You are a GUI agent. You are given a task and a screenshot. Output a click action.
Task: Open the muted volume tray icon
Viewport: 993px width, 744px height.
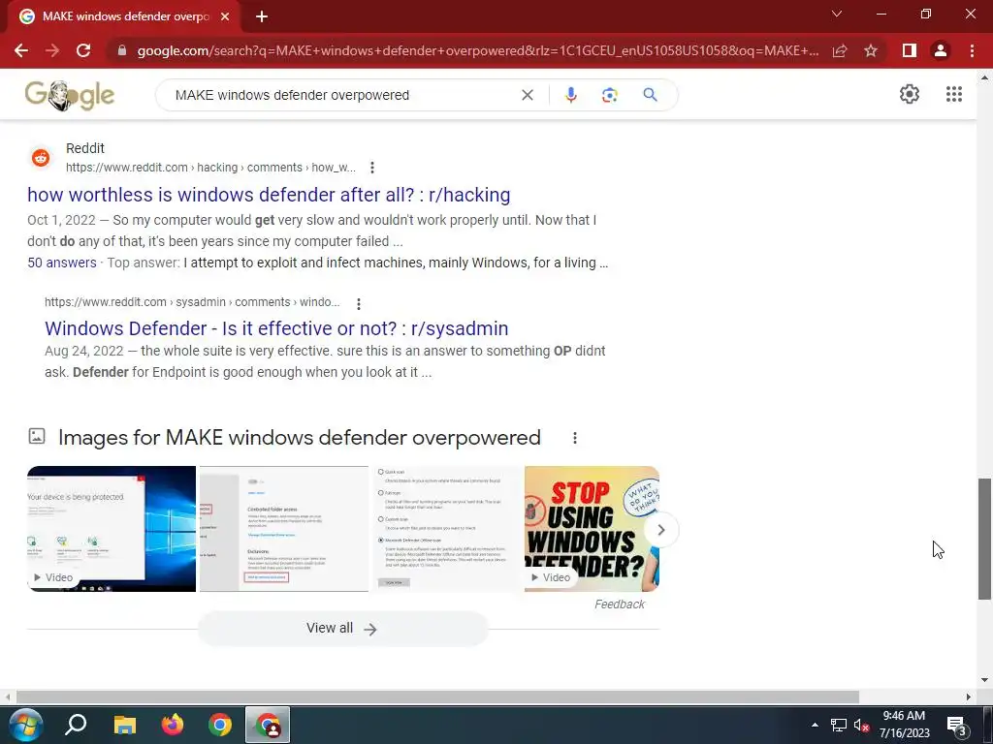coord(861,725)
